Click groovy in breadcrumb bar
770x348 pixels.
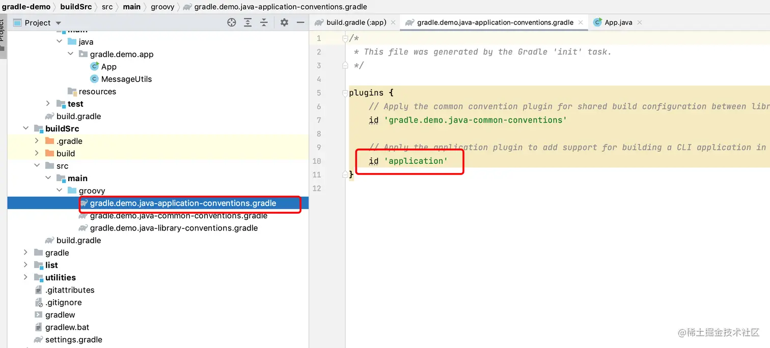(x=162, y=7)
